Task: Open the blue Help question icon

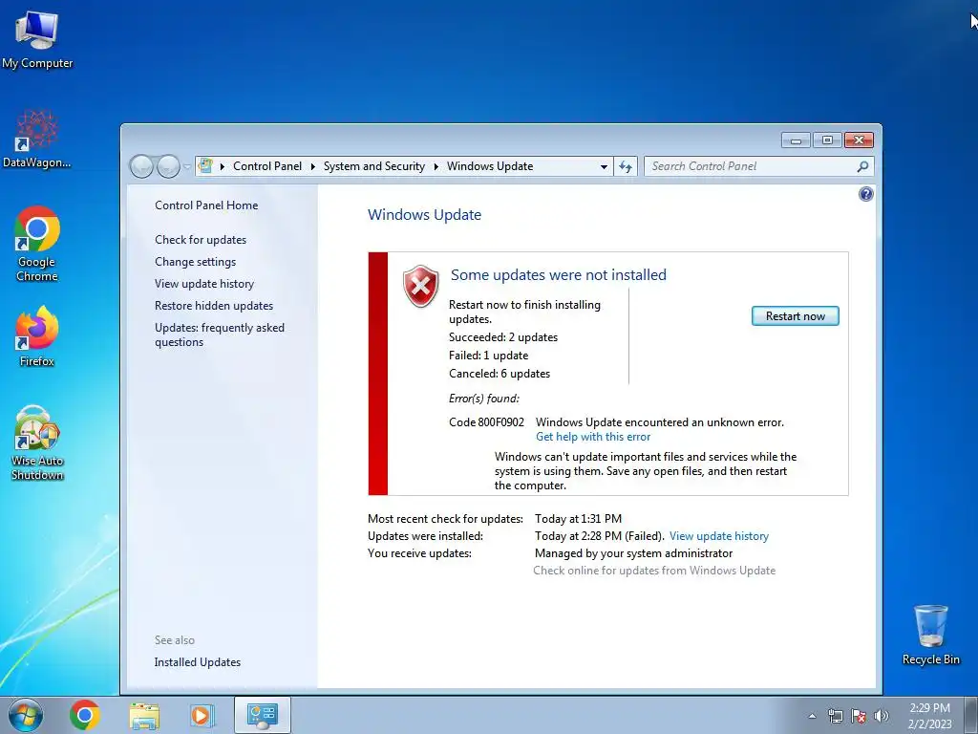Action: pyautogui.click(x=865, y=194)
